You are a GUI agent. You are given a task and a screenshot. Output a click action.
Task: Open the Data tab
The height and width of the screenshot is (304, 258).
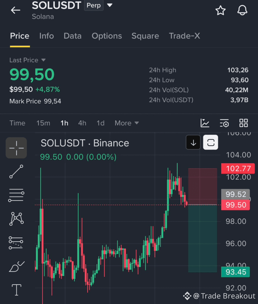pos(73,36)
